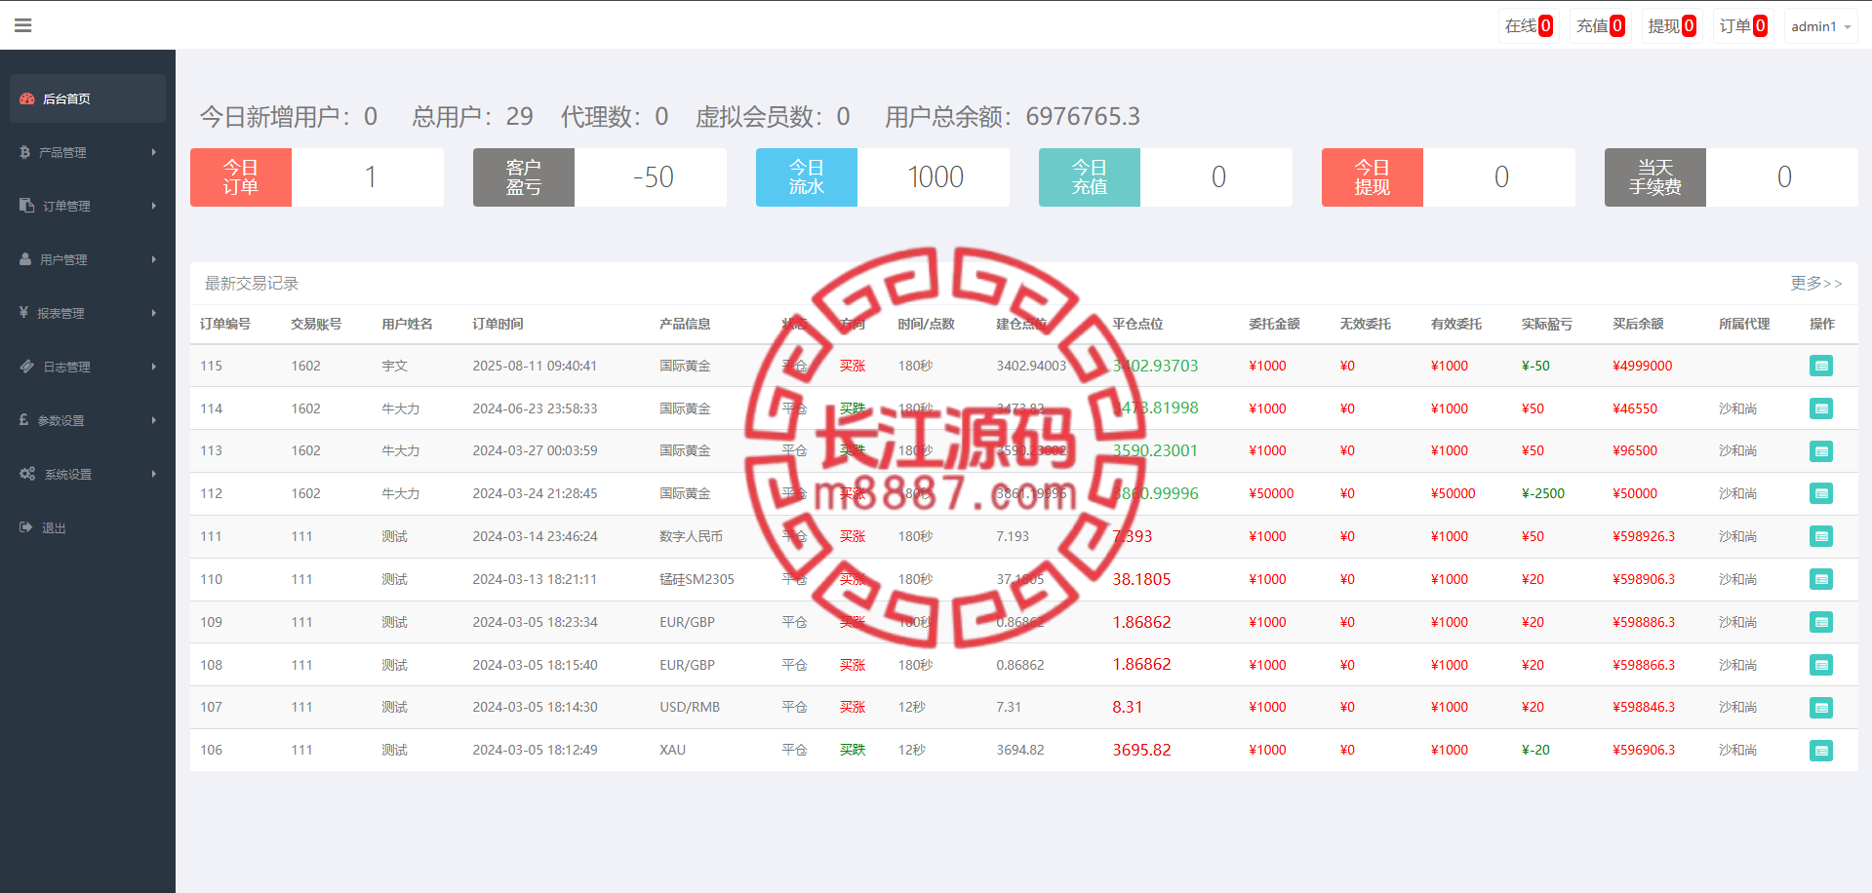The width and height of the screenshot is (1872, 893).
Task: Click the 数字人民币 product cell
Action: pos(691,536)
